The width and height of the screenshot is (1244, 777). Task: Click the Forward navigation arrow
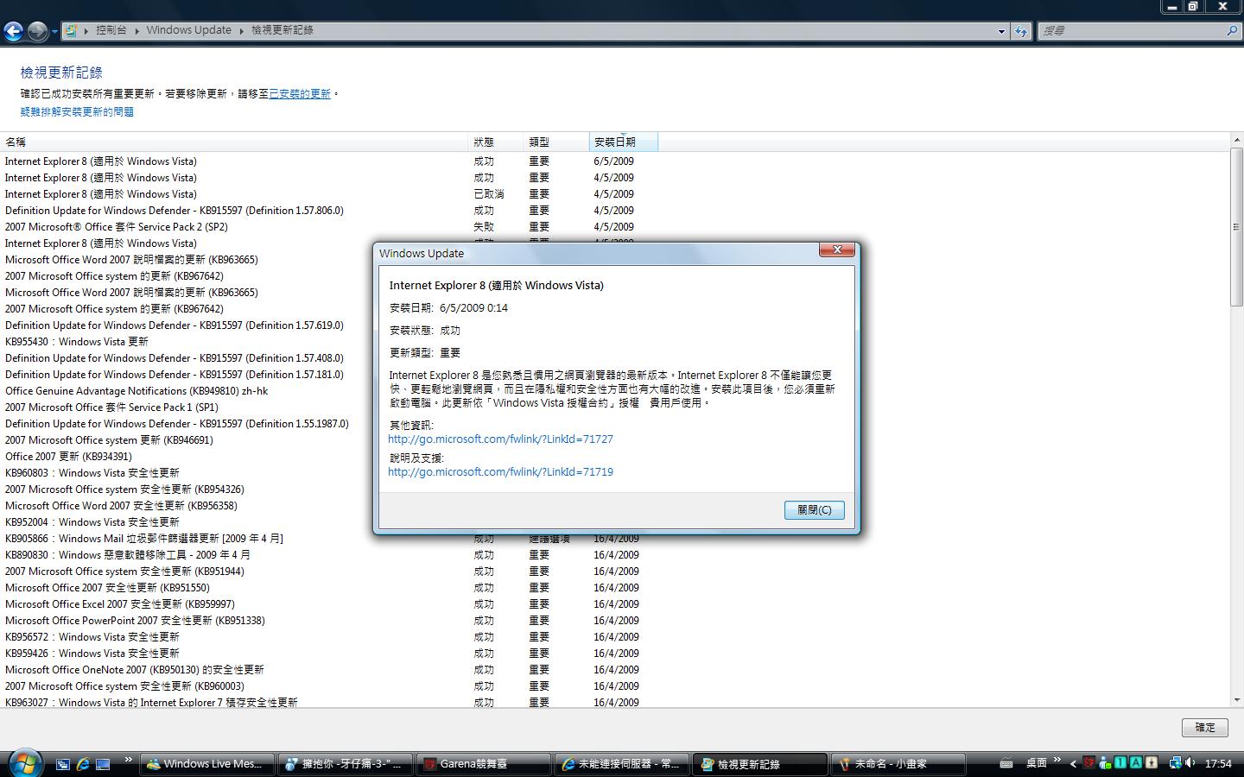pos(37,32)
